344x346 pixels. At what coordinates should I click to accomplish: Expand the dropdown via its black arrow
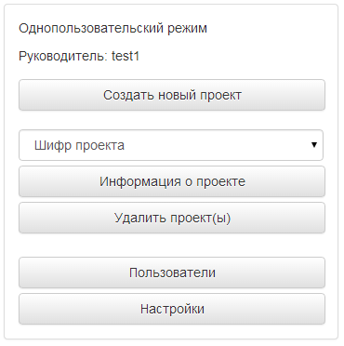click(x=314, y=145)
